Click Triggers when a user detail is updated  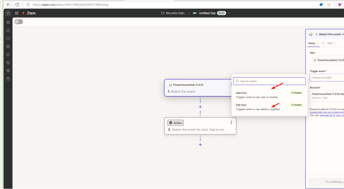click(258, 109)
